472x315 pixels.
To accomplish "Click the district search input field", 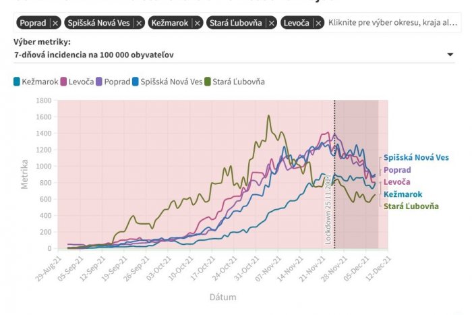I will pyautogui.click(x=392, y=23).
